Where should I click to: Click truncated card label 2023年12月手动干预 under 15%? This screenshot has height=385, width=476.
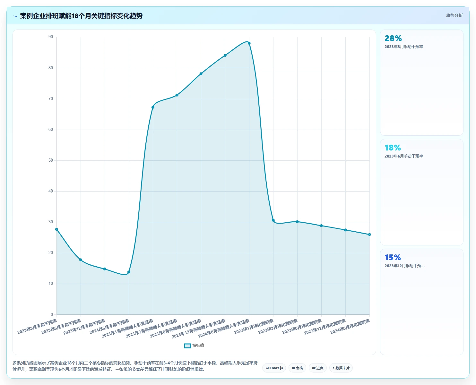pos(404,266)
